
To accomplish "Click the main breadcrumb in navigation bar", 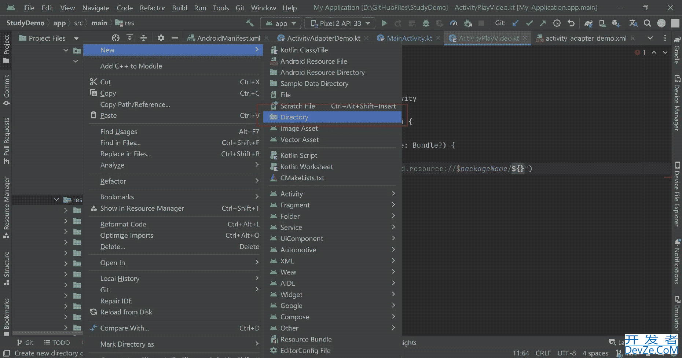I will 99,23.
